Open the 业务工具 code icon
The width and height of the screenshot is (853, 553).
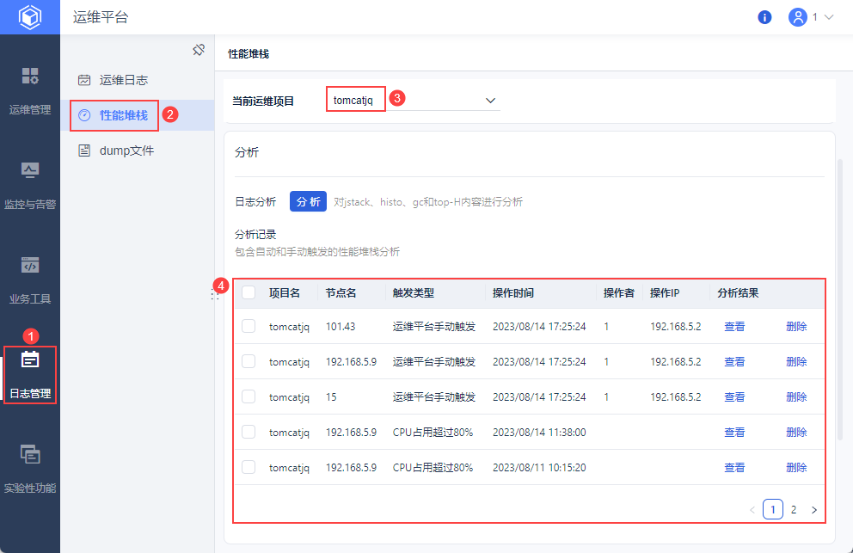coord(30,265)
